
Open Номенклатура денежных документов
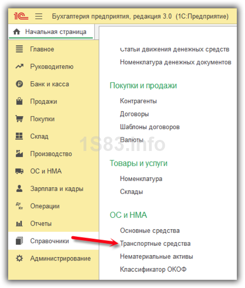175,62
